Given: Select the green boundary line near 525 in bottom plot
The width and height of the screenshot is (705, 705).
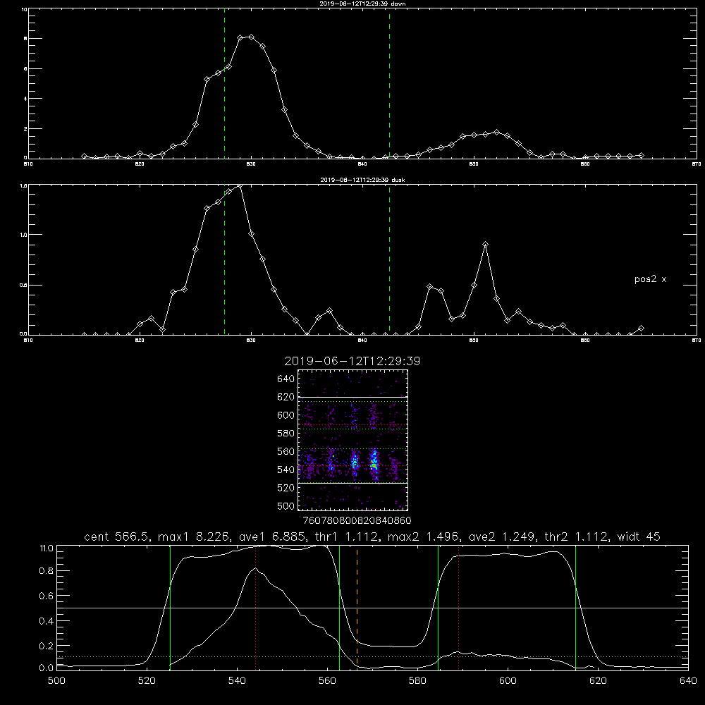Looking at the screenshot, I should (170, 607).
